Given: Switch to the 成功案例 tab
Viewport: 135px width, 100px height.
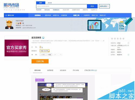Looking at the screenshot, I should (63, 70).
